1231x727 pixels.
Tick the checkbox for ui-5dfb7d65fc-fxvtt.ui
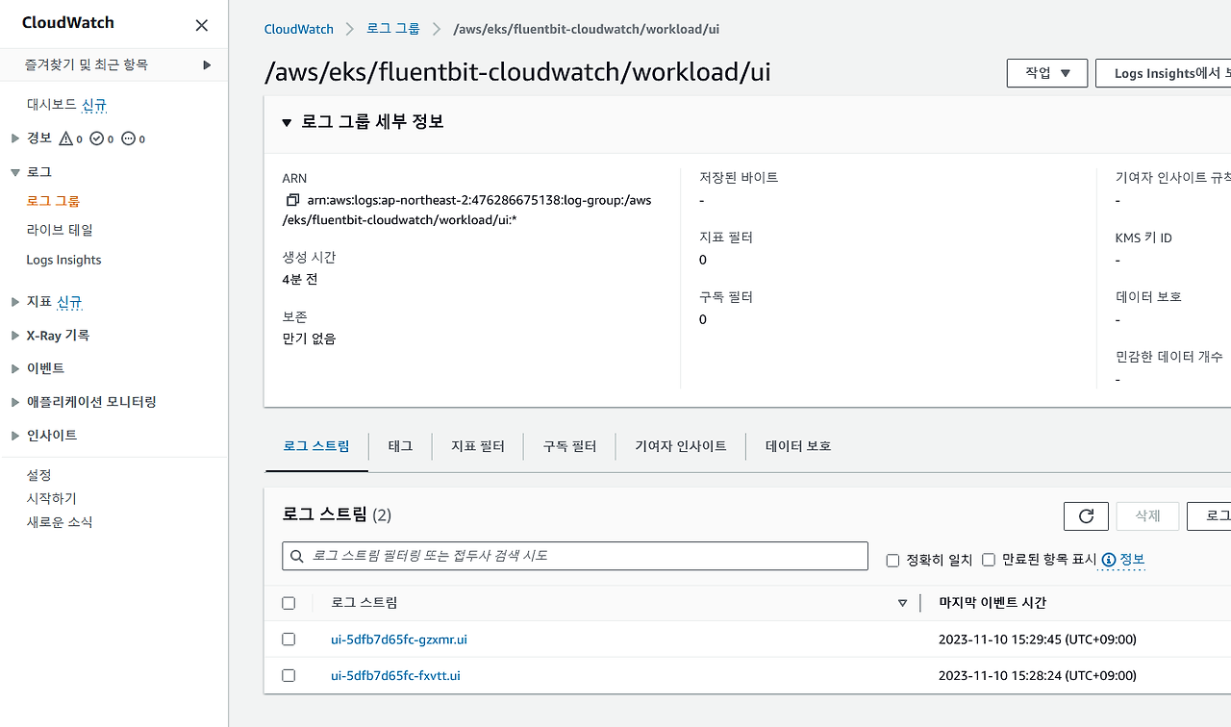tap(289, 676)
